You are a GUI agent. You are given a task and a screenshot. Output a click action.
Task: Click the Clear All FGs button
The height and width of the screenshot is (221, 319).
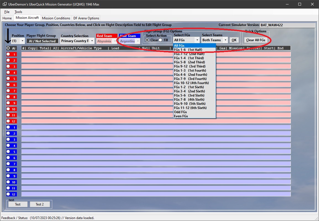click(x=256, y=40)
